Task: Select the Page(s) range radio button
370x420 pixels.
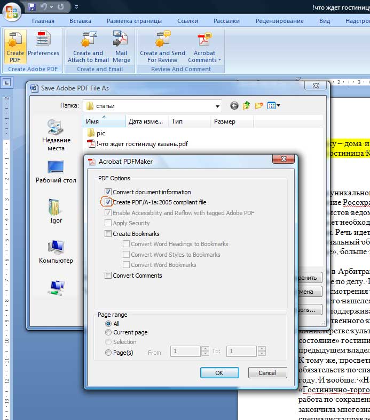Action: click(x=108, y=353)
